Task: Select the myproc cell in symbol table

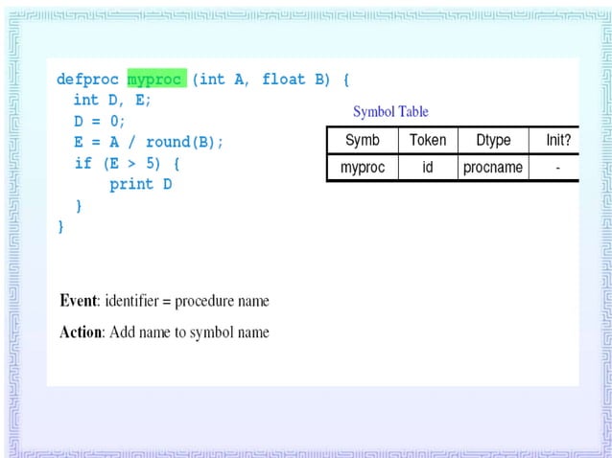Action: click(x=363, y=168)
